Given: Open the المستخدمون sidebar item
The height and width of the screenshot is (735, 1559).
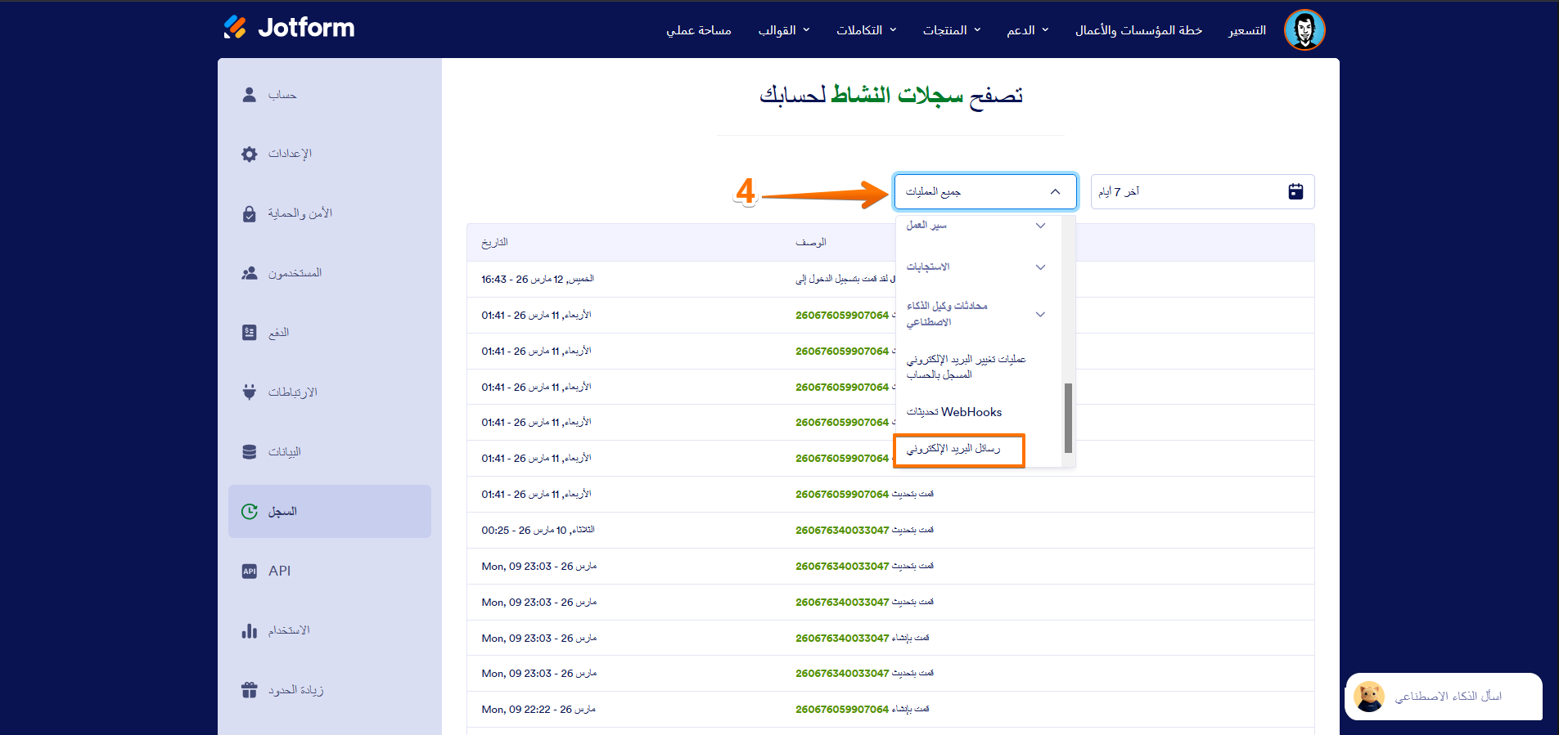Looking at the screenshot, I should [x=330, y=273].
